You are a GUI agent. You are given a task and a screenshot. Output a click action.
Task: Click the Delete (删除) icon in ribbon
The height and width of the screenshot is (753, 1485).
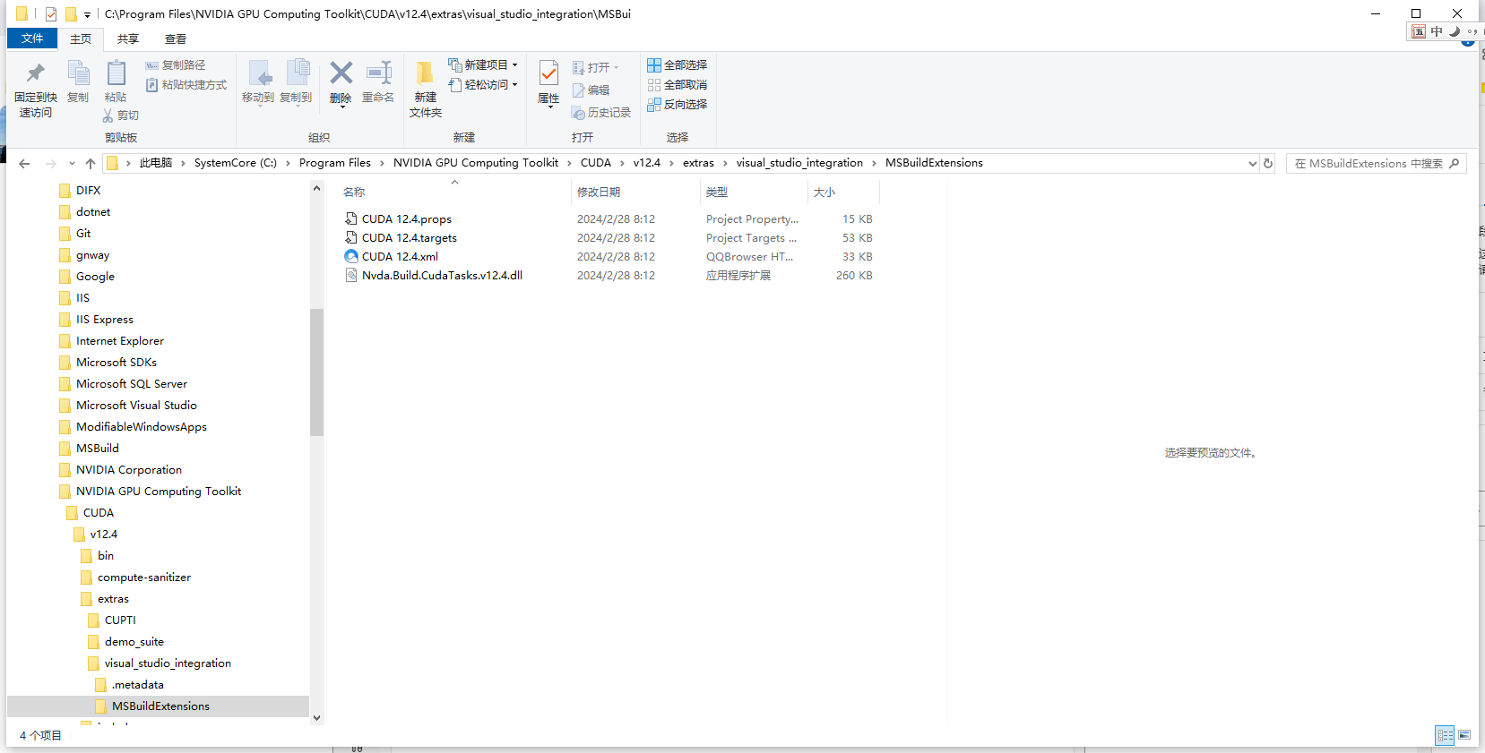341,81
